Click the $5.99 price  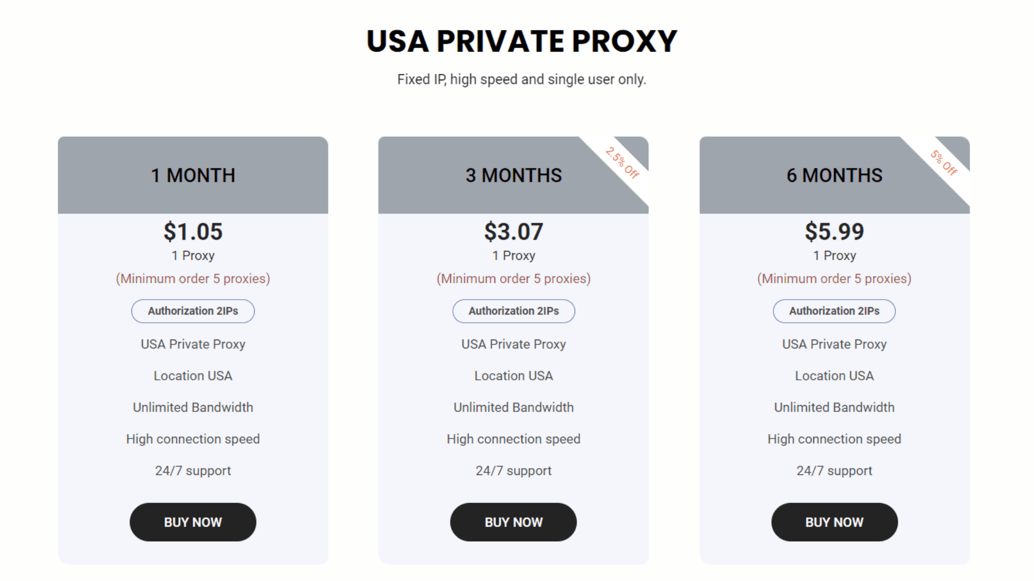pyautogui.click(x=834, y=231)
